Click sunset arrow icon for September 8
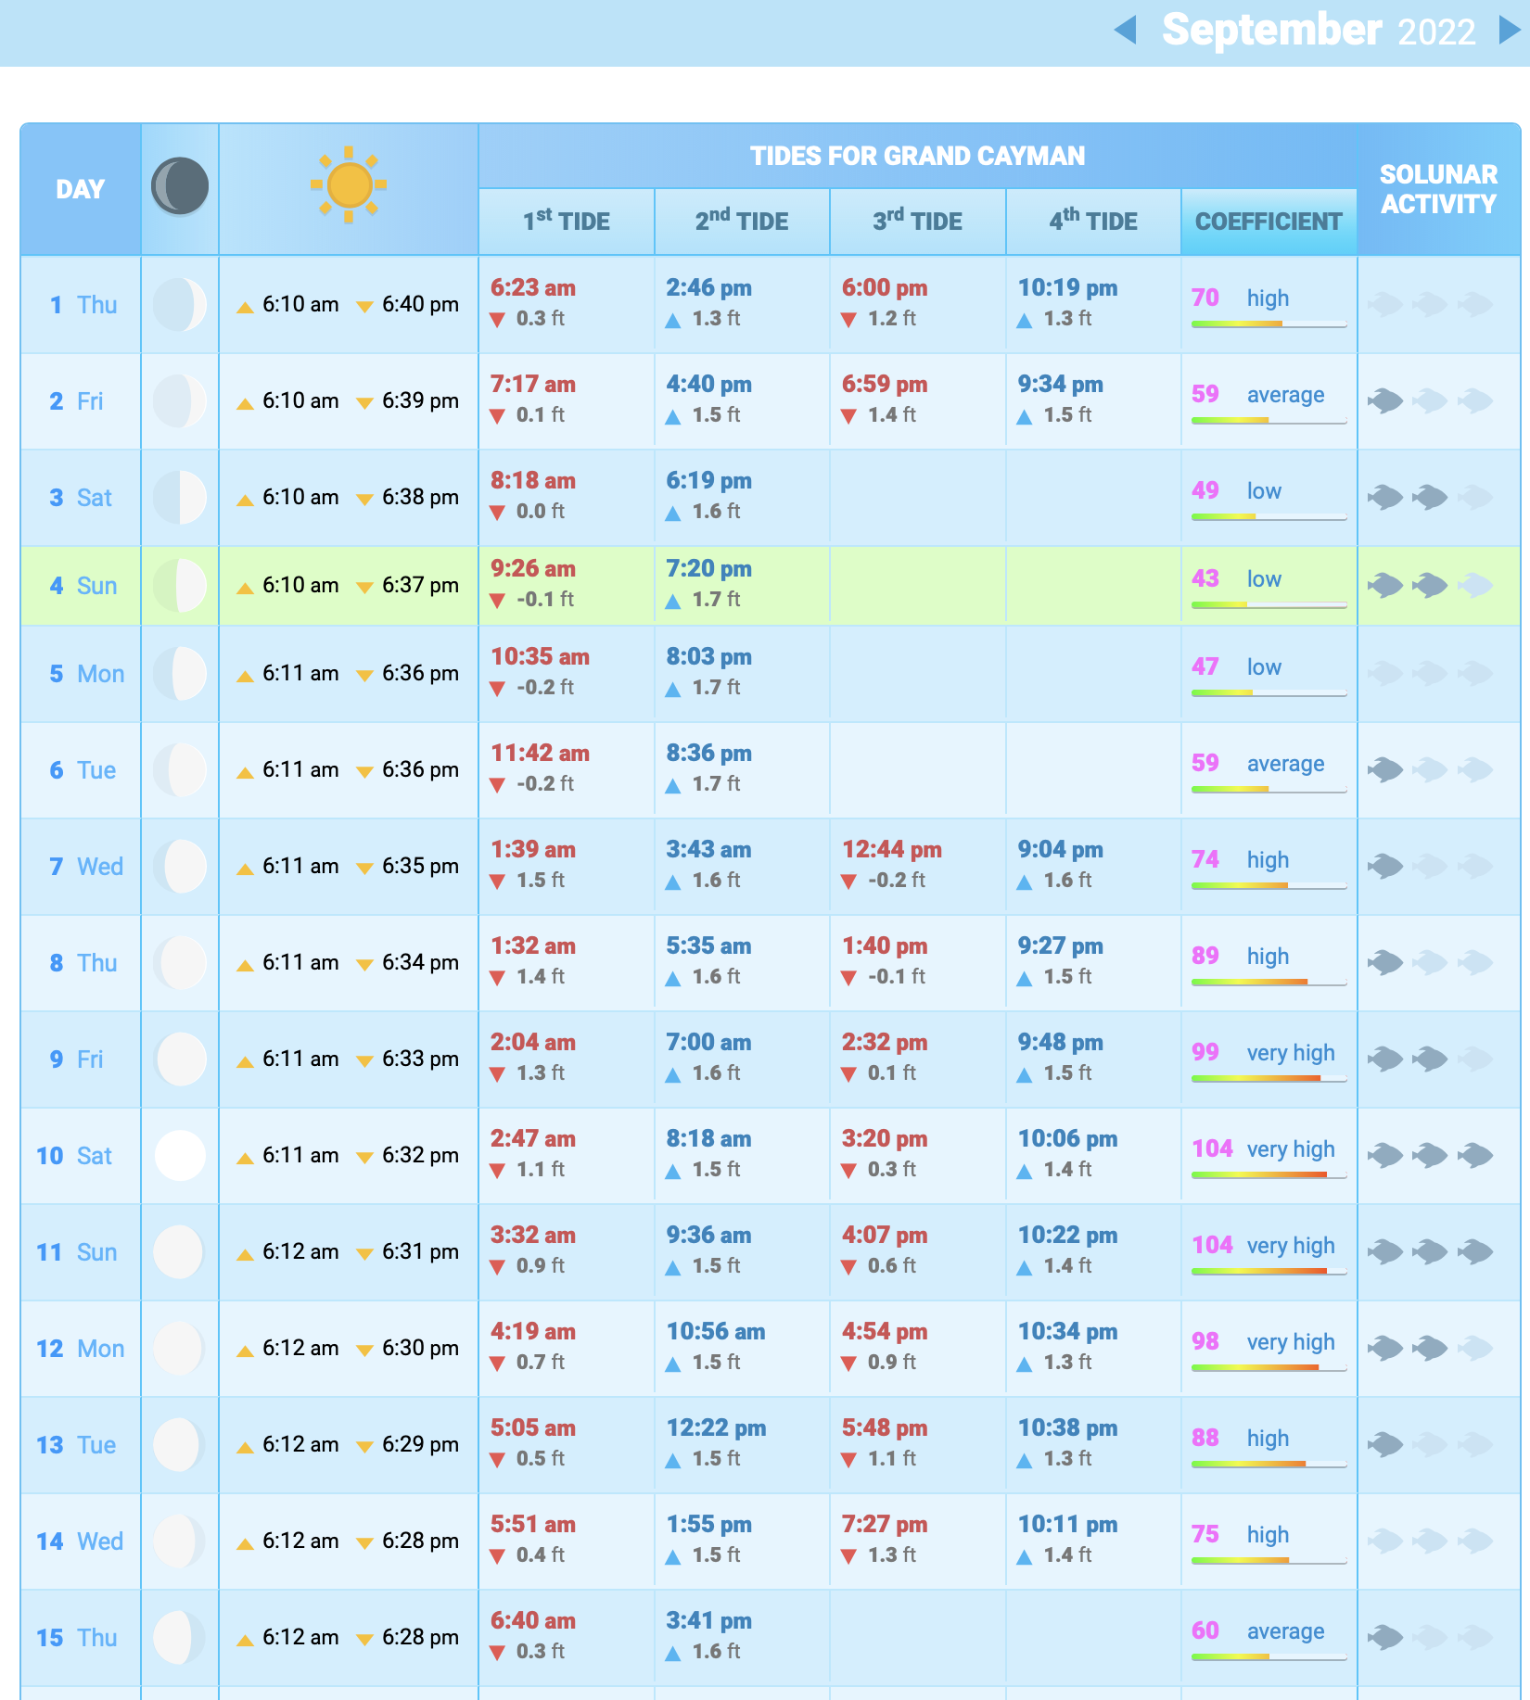1530x1700 pixels. click(x=365, y=965)
